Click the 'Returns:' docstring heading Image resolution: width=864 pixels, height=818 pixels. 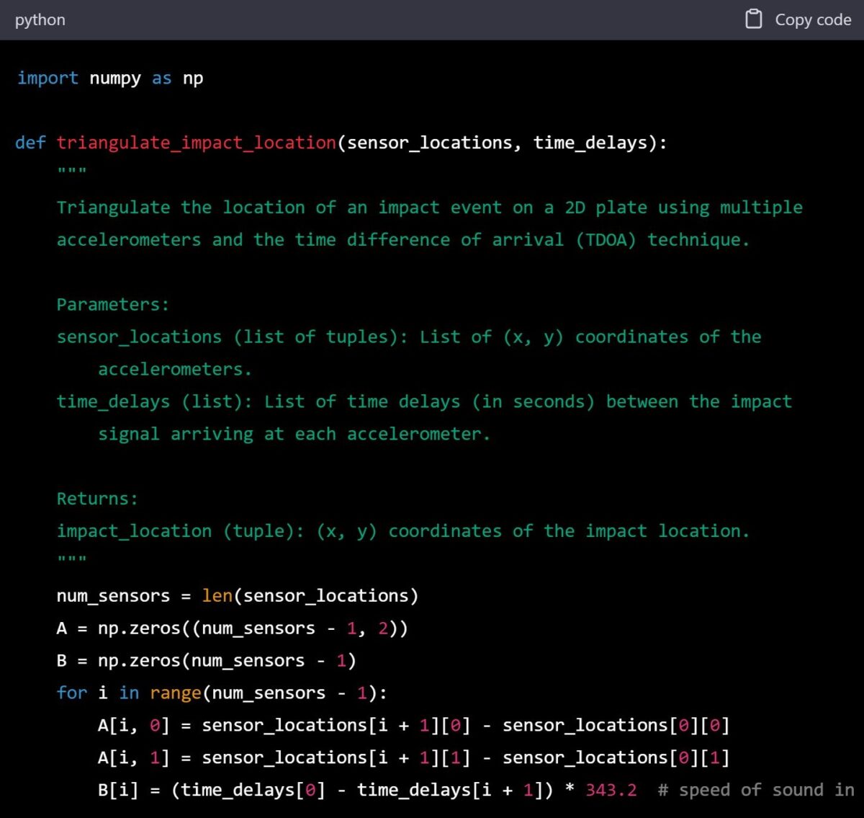tap(97, 499)
